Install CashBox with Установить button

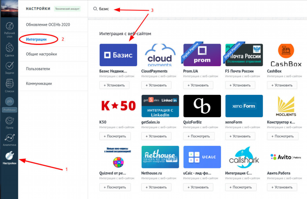[x=282, y=85]
